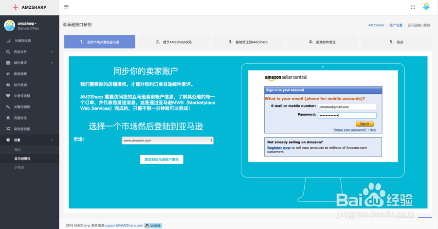
Task: Click the signal-bars icon for 关键词追踪
Action: click(x=8, y=41)
